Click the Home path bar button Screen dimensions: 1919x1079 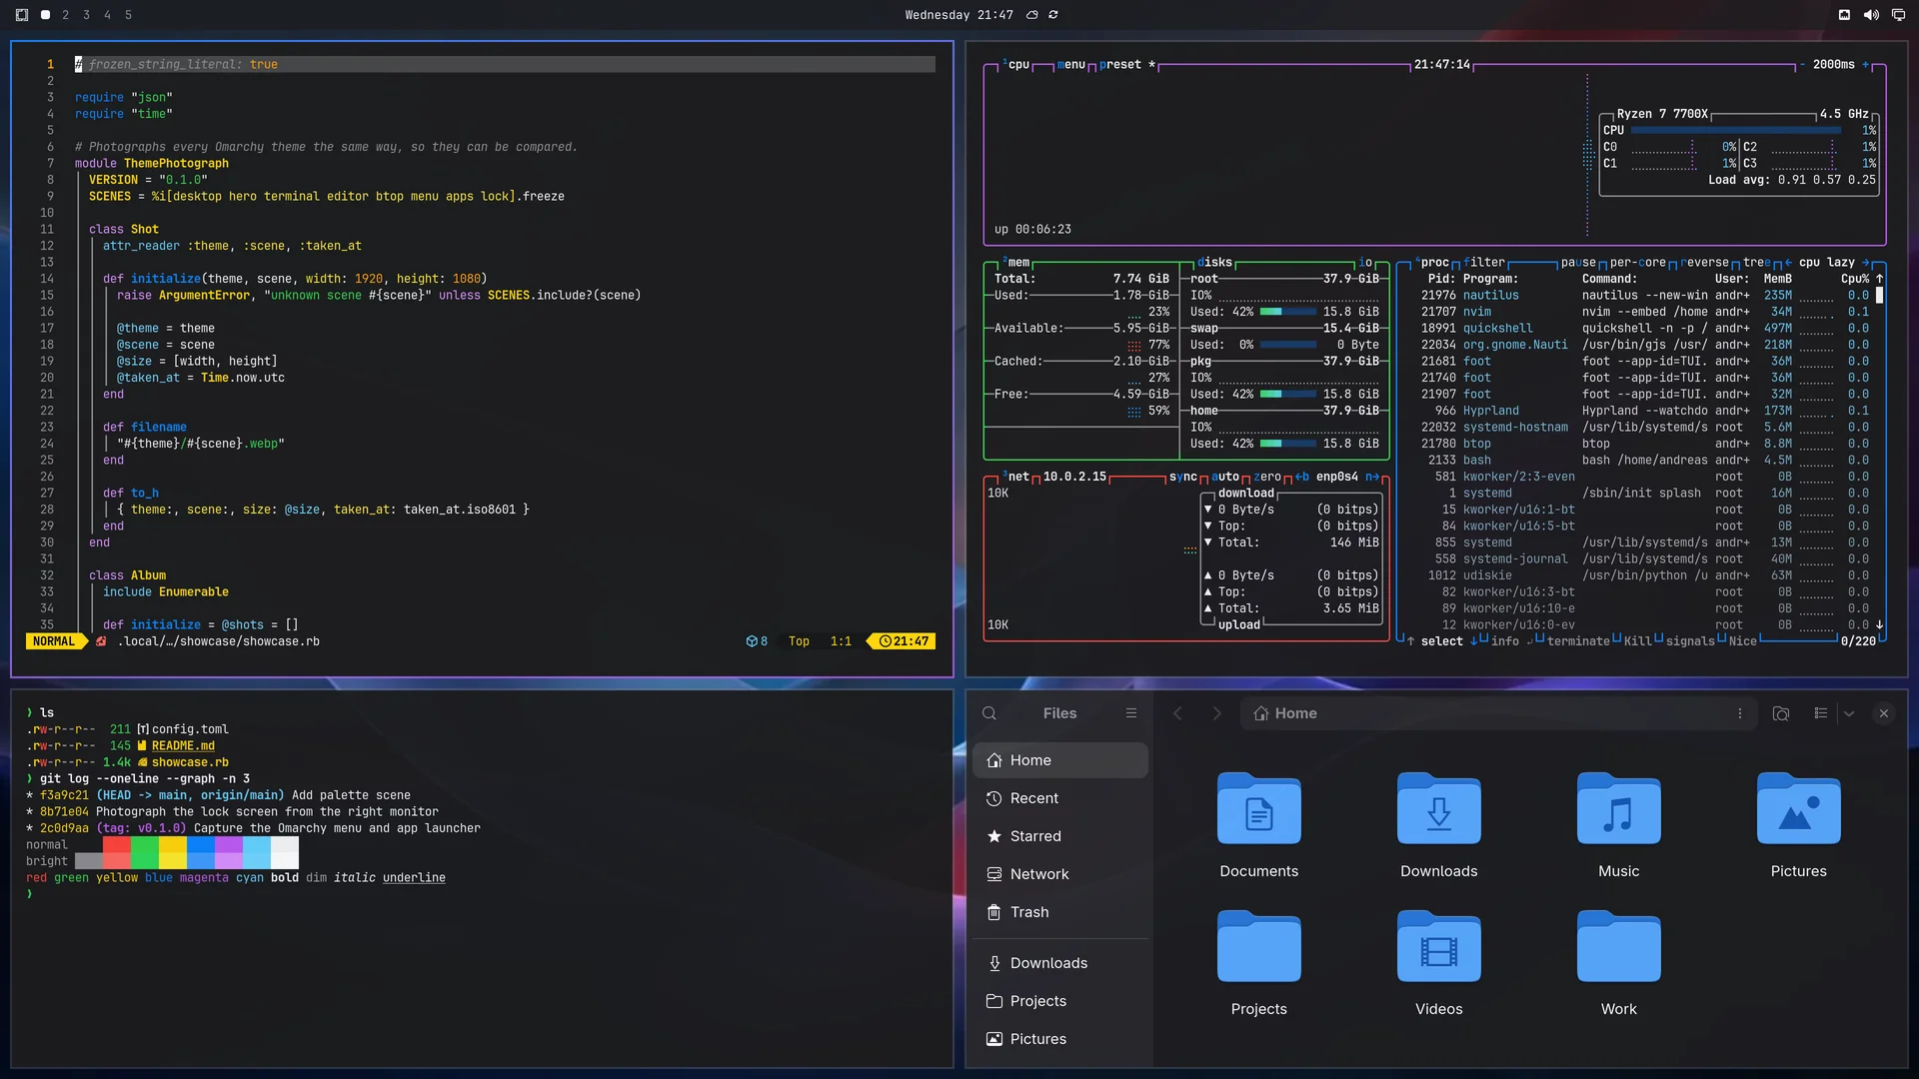coord(1286,713)
